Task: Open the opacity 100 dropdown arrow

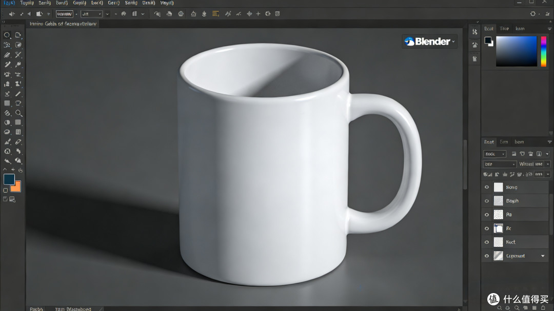Action: point(548,164)
